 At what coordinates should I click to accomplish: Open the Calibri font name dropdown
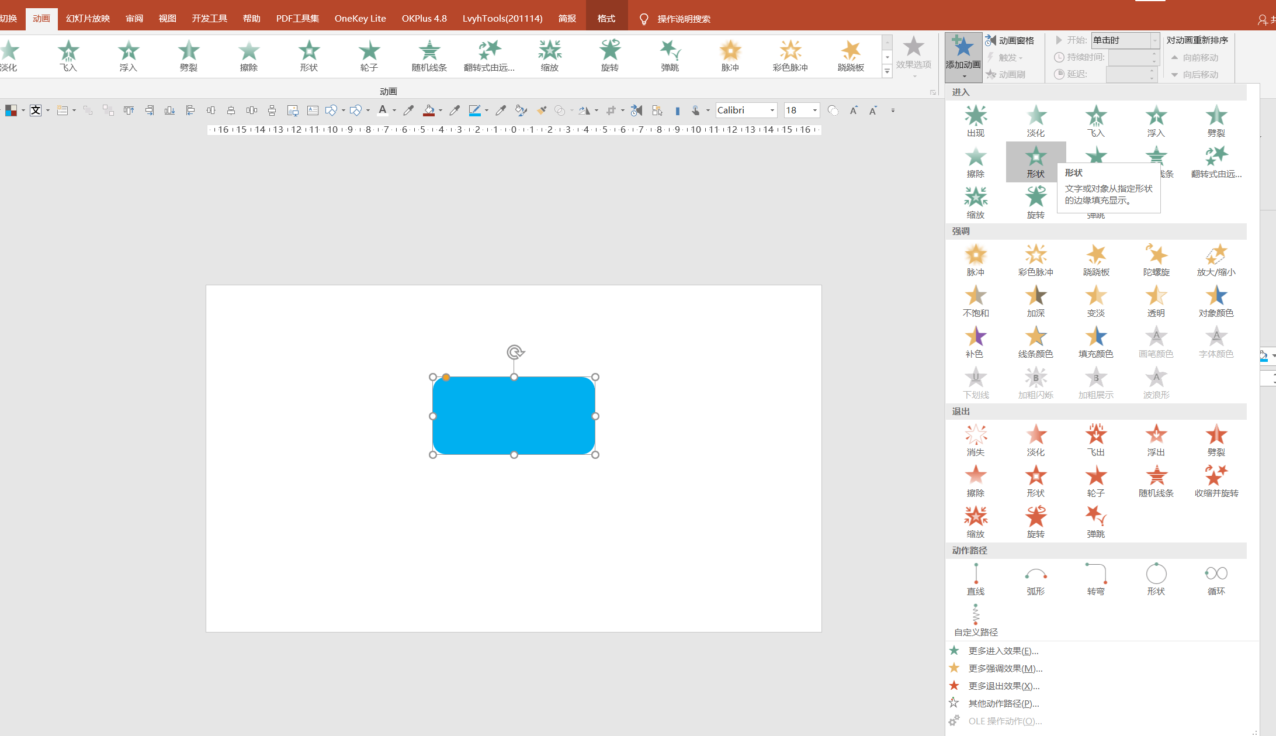click(x=772, y=110)
